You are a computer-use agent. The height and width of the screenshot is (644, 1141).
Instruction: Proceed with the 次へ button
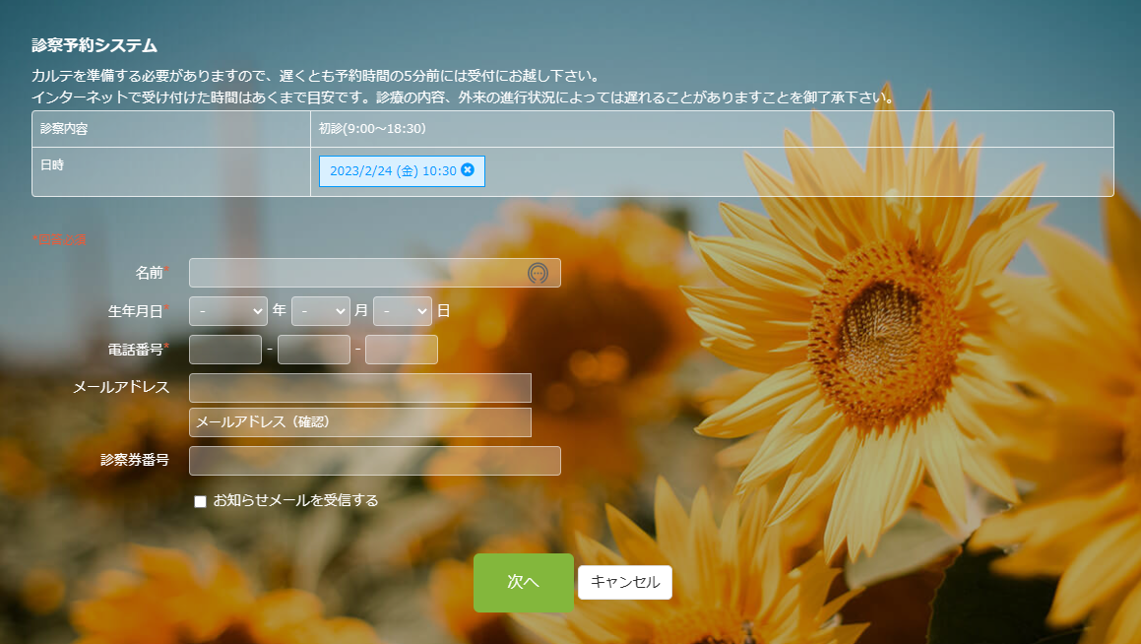pyautogui.click(x=524, y=582)
